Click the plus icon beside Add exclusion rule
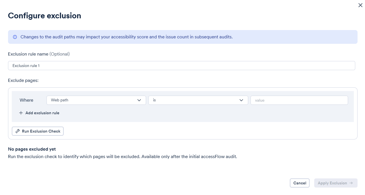The image size is (365, 195). [x=21, y=113]
